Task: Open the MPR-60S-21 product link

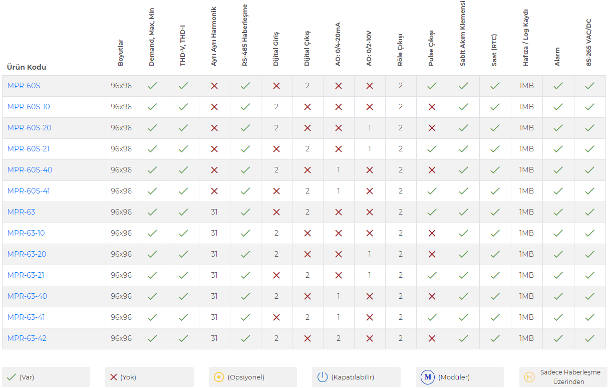Action: coord(28,149)
